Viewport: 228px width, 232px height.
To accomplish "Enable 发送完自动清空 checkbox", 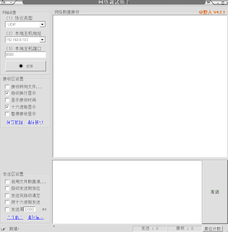I will (x=7, y=196).
